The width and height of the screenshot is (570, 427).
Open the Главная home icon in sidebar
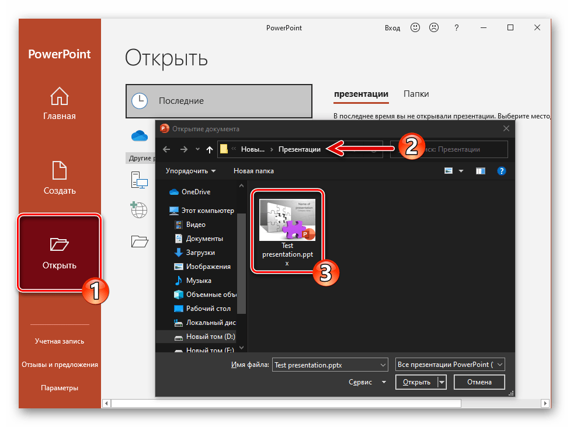[x=59, y=96]
